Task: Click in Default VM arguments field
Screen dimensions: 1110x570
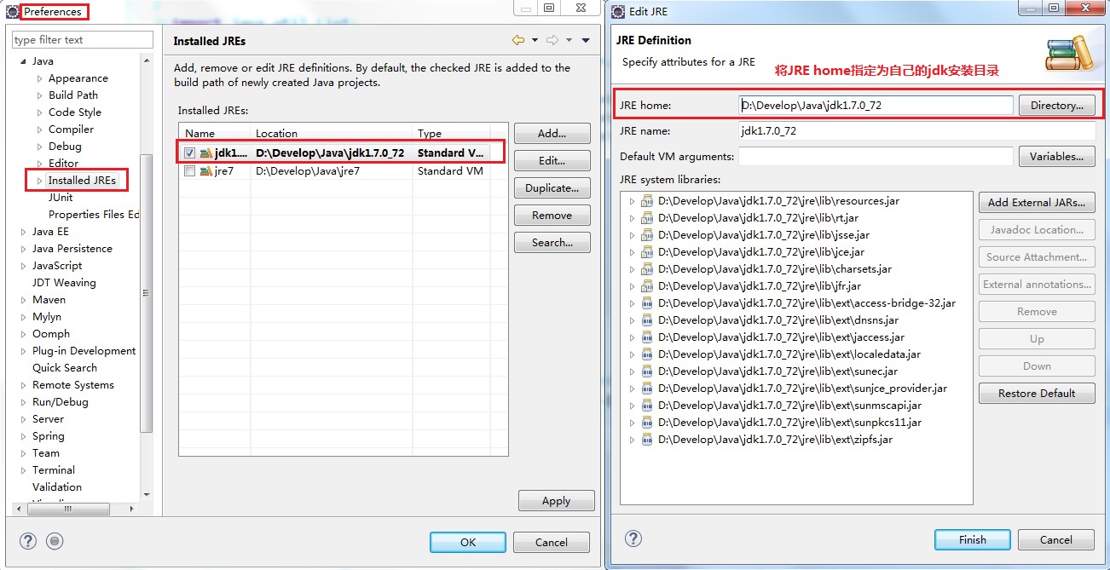Action: pyautogui.click(x=876, y=157)
